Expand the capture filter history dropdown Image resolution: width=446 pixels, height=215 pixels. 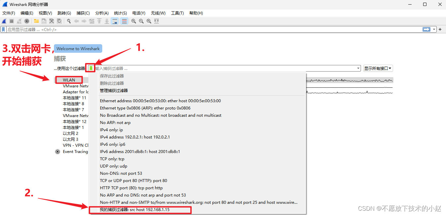click(358, 69)
